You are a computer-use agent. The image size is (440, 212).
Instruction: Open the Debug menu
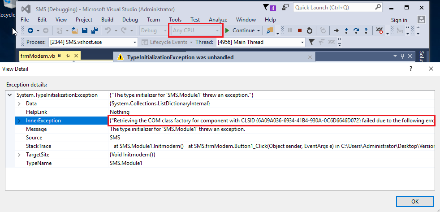130,20
